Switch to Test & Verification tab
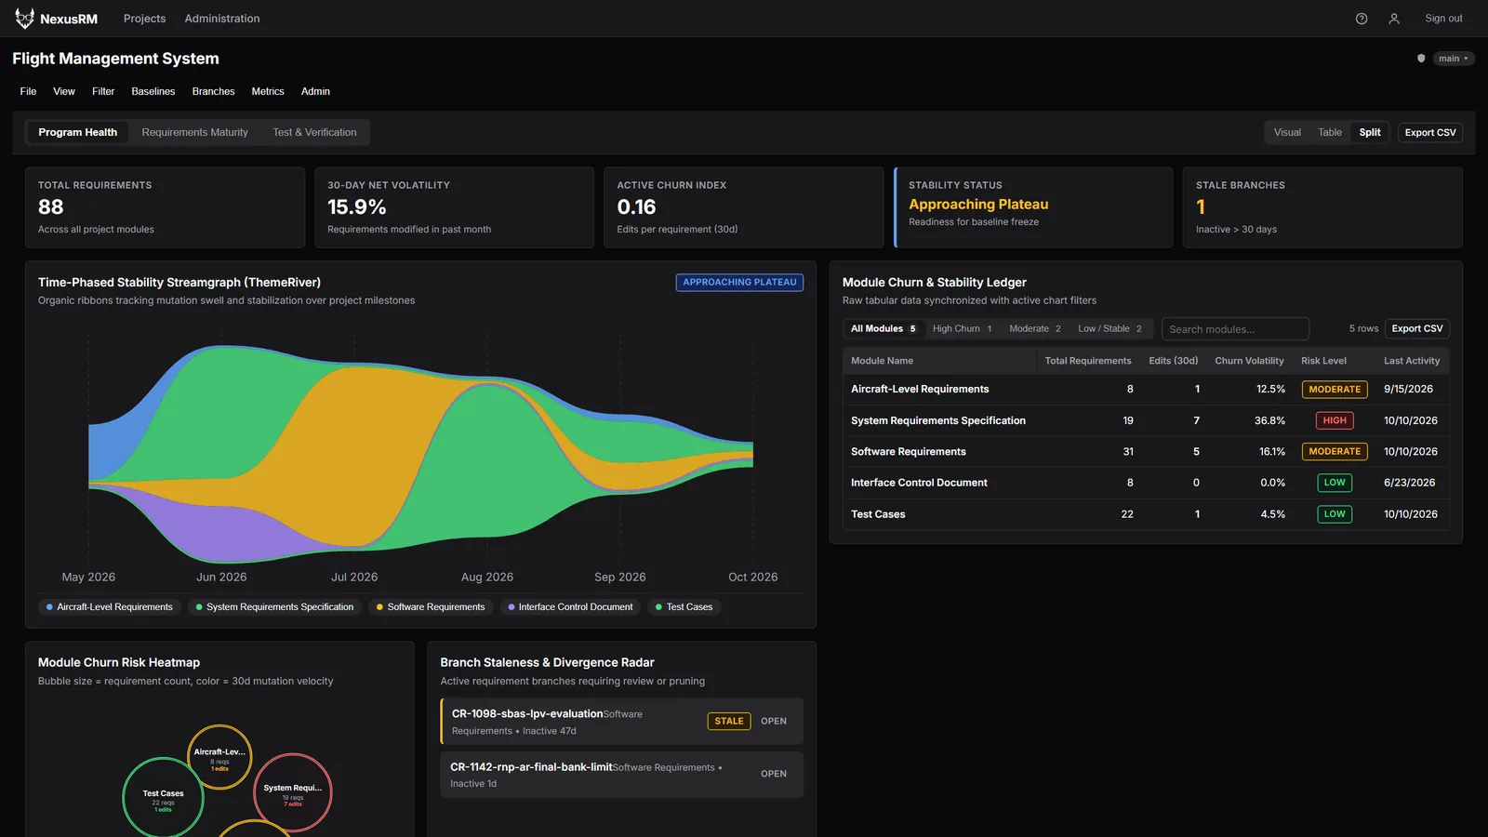1488x837 pixels. 314,132
